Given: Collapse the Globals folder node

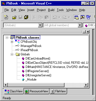Looking at the screenshot, I should [12, 54].
